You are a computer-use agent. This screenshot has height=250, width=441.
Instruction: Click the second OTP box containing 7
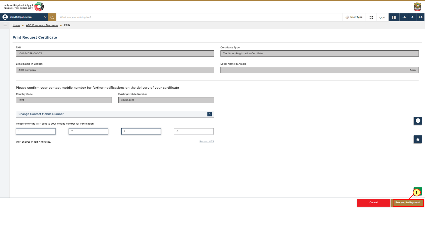click(88, 131)
